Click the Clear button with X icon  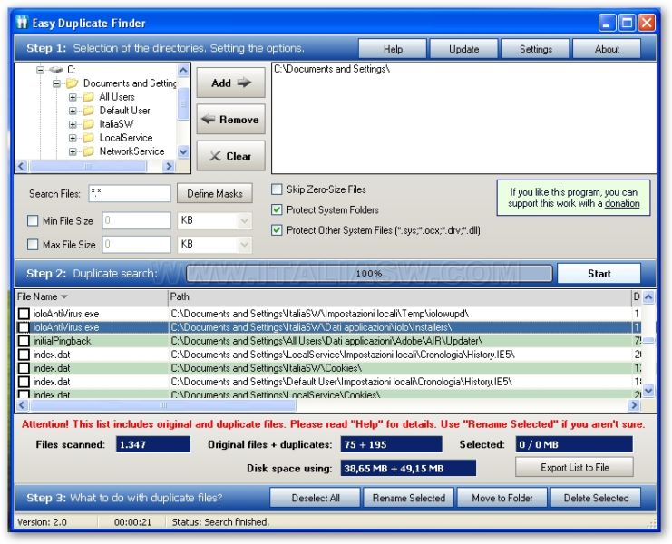(231, 156)
